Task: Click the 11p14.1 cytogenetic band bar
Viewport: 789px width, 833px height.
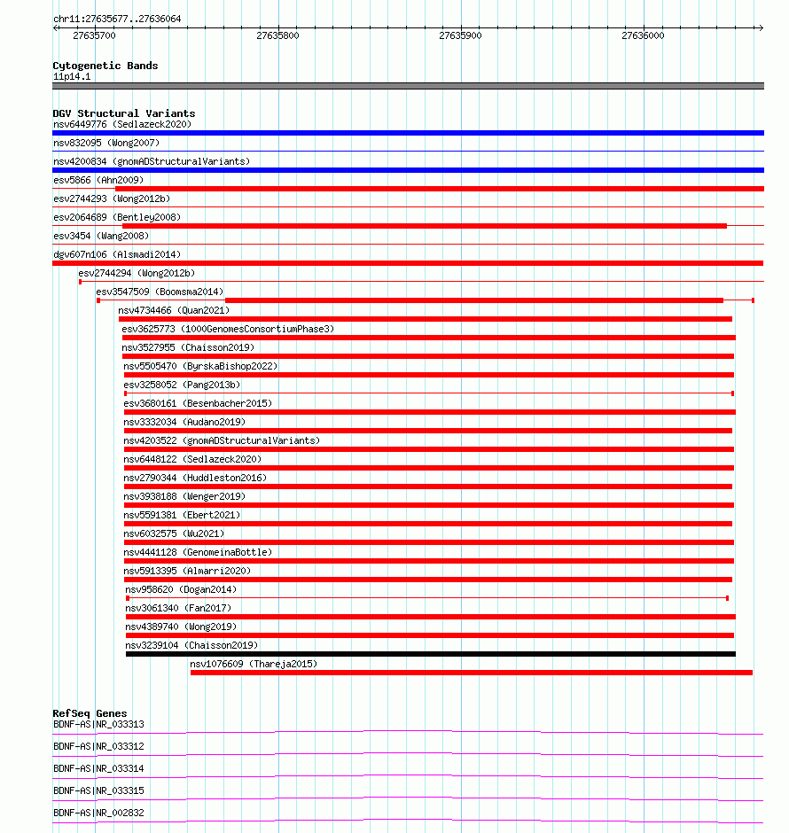Action: (408, 86)
